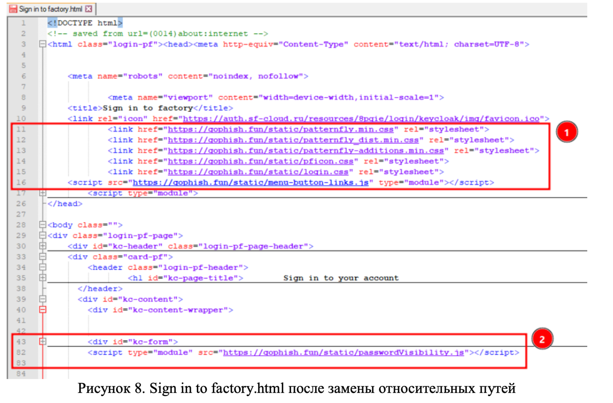Click the "kc-form" id value
This screenshot has width=613, height=403.
point(150,341)
